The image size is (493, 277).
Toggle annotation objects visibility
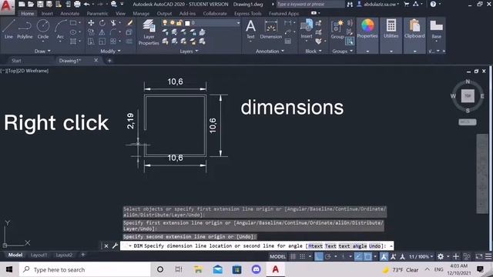tap(384, 256)
